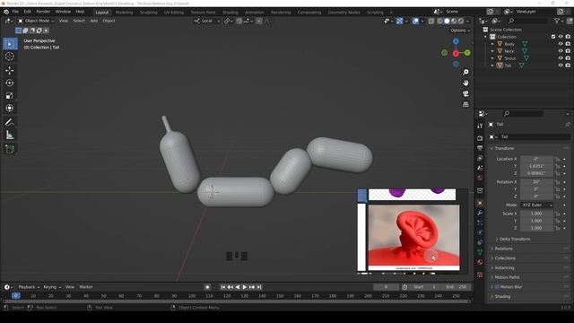Open the Scene properties tab

click(480, 168)
